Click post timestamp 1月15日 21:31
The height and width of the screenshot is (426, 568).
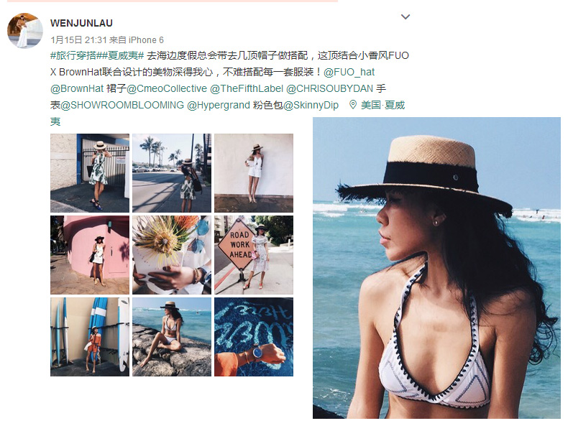click(x=78, y=40)
